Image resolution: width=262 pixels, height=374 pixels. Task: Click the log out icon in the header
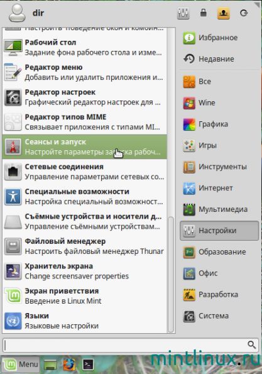(x=244, y=13)
